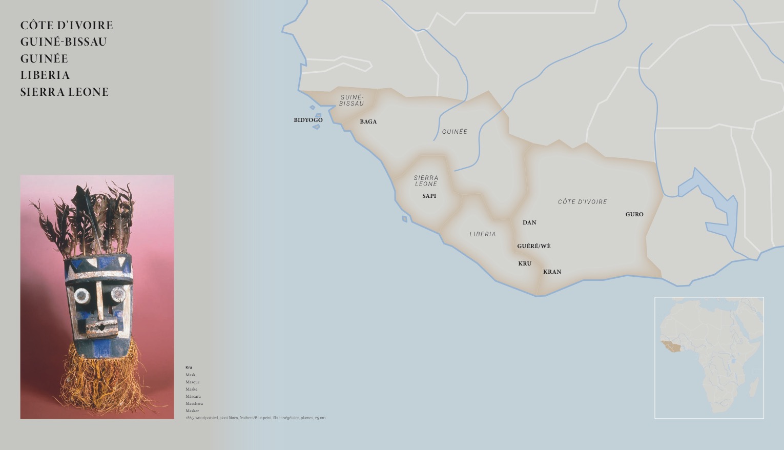Select the LIBERIA country label on the map
784x450 pixels.
click(x=483, y=234)
